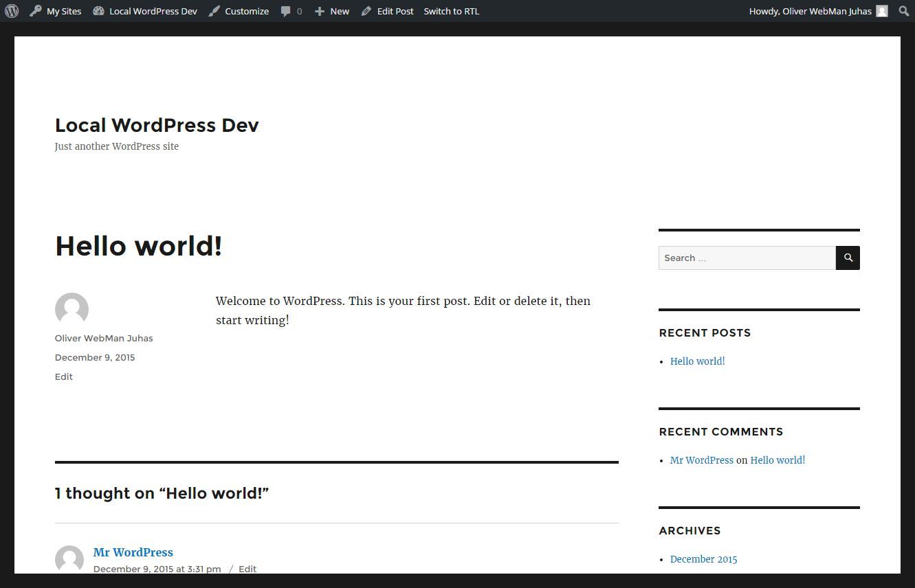Click the Customize paintbrush icon

coord(214,11)
